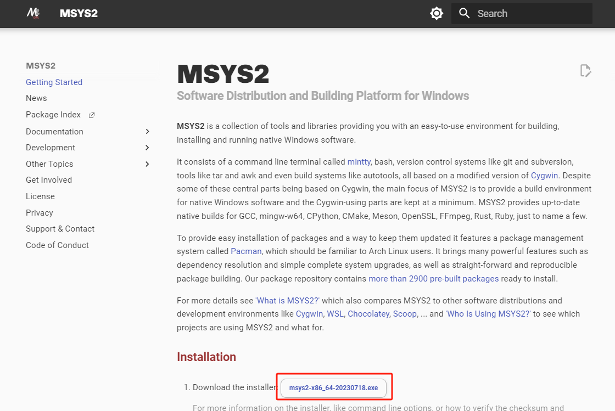Click the large MSYS2 page title

point(223,74)
